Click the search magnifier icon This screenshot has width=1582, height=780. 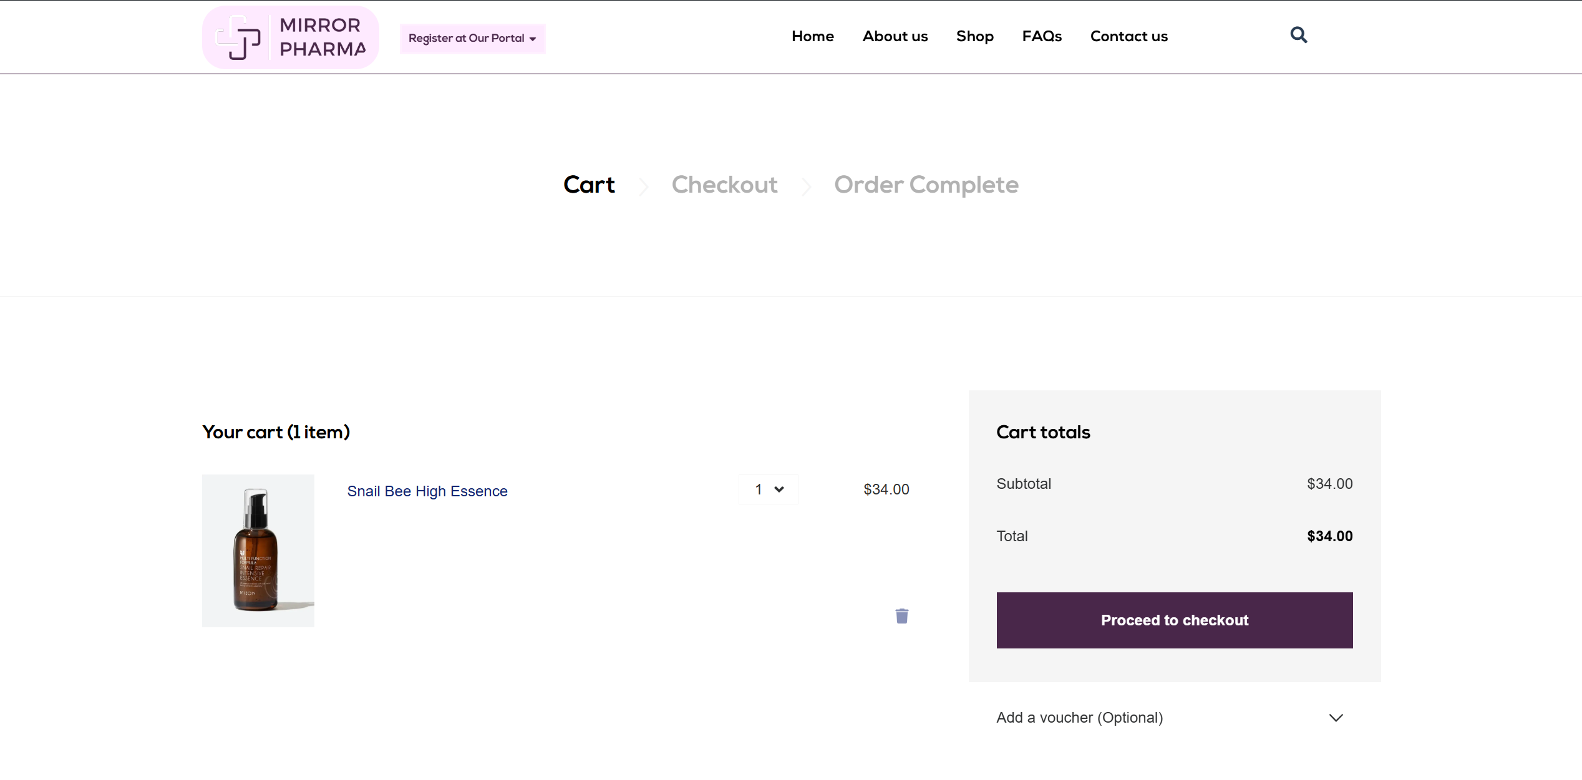point(1298,35)
